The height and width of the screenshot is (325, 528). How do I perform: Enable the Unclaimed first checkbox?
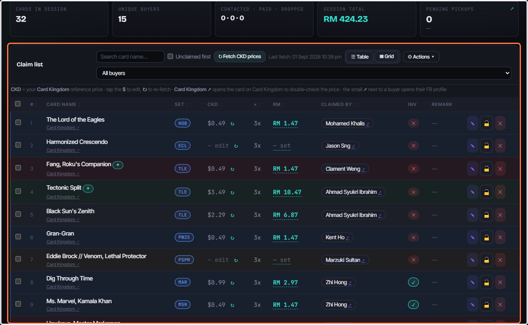[x=171, y=56]
